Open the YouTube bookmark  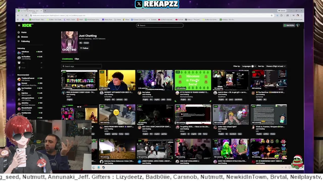179,19
